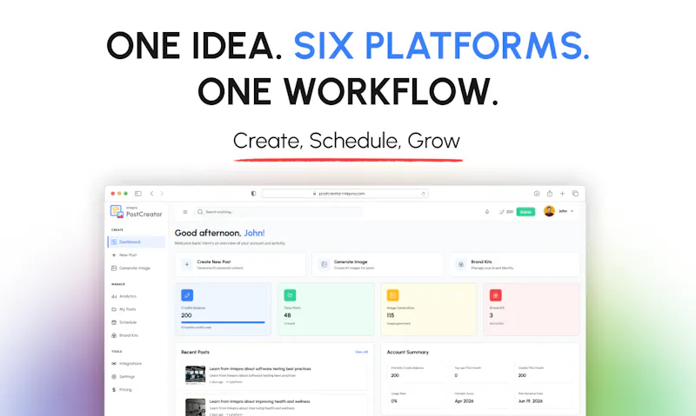Click the Brand Kits quick action card

[x=514, y=265]
